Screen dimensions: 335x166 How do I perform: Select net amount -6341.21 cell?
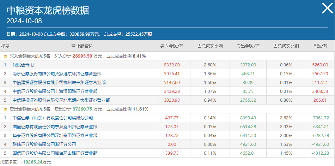click(x=321, y=127)
